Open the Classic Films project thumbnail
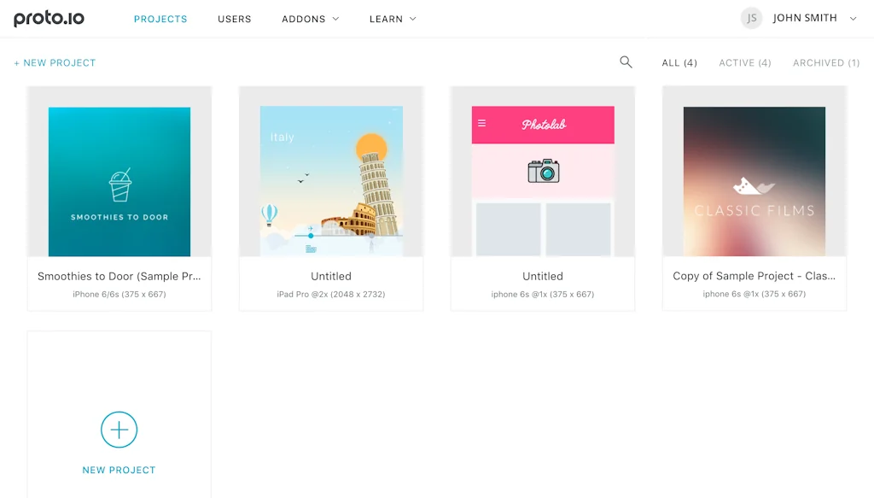 coord(754,179)
